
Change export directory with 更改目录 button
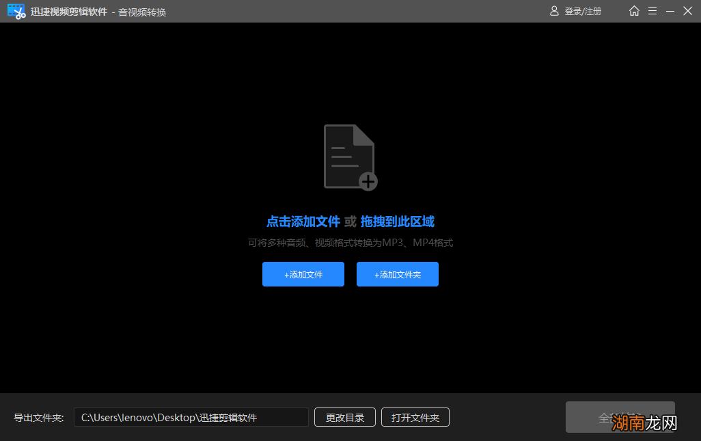pos(344,417)
